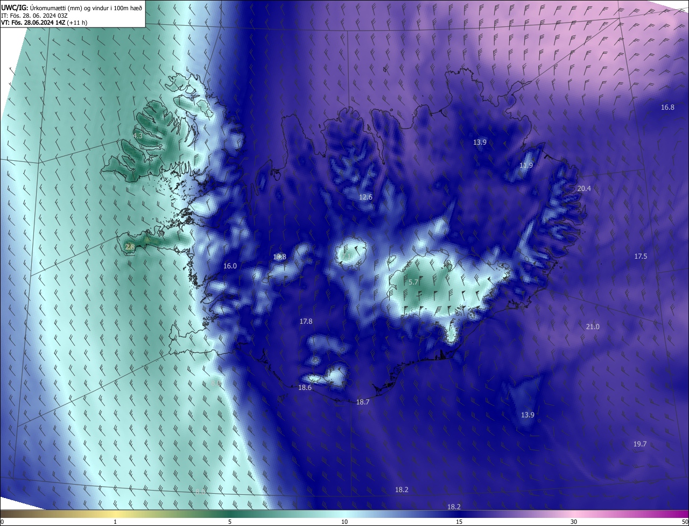This screenshot has width=689, height=526.
Task: Click the value label 12.6
Action: pyautogui.click(x=365, y=197)
